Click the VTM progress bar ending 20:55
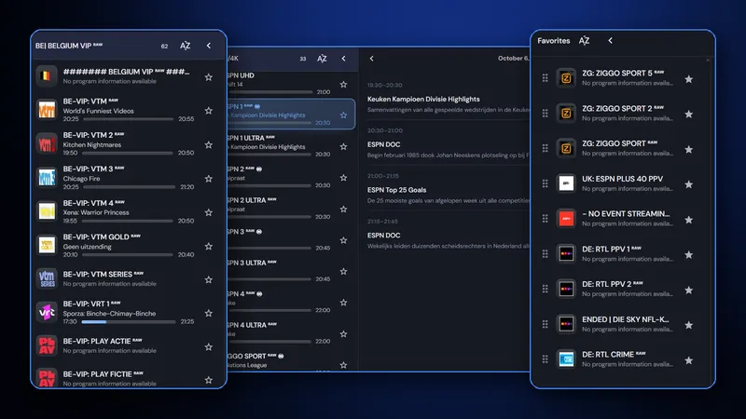The height and width of the screenshot is (419, 746). [128, 119]
